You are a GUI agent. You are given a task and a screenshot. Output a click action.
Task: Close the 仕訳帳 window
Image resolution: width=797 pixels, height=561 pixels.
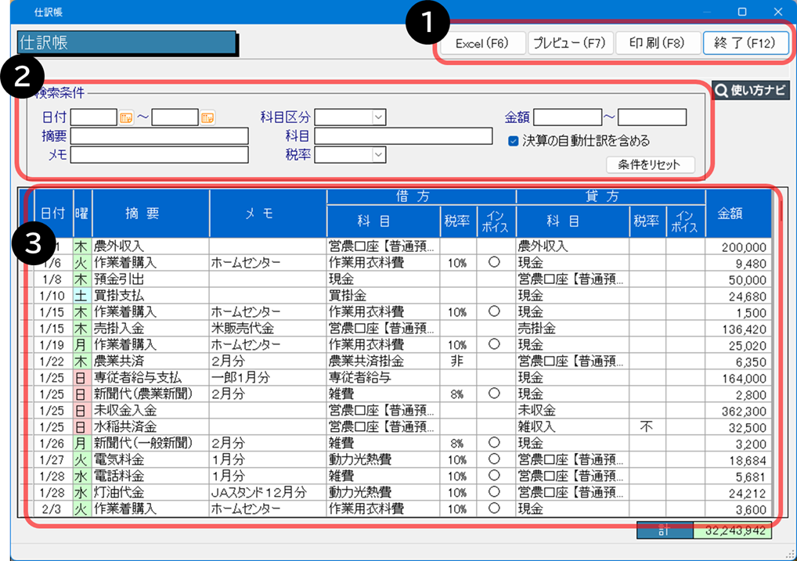pos(777,12)
